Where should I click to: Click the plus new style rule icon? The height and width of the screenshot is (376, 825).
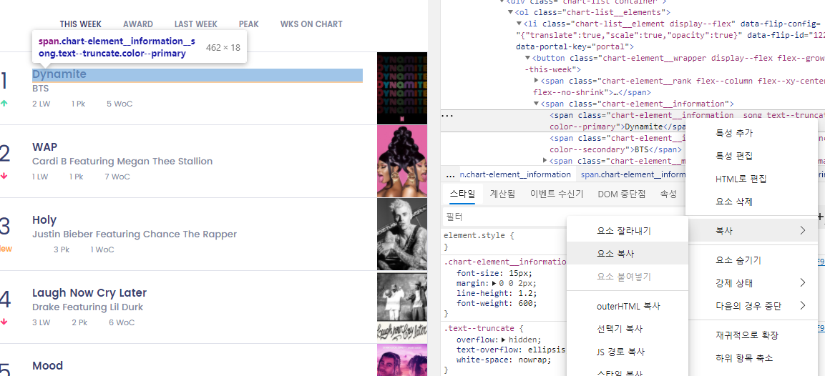(820, 217)
